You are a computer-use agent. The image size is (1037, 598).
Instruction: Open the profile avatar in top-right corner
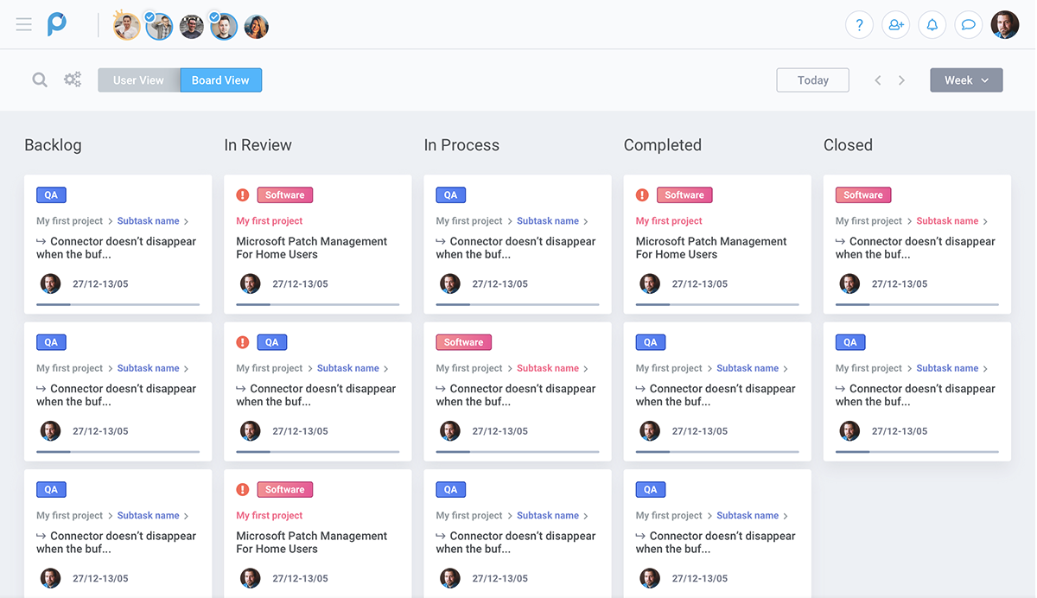[x=1004, y=25]
